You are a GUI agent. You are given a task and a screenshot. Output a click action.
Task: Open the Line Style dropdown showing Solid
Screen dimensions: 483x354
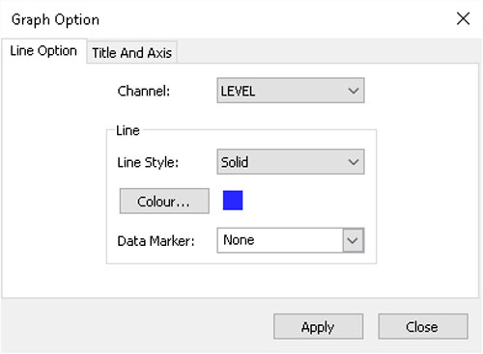pos(291,161)
